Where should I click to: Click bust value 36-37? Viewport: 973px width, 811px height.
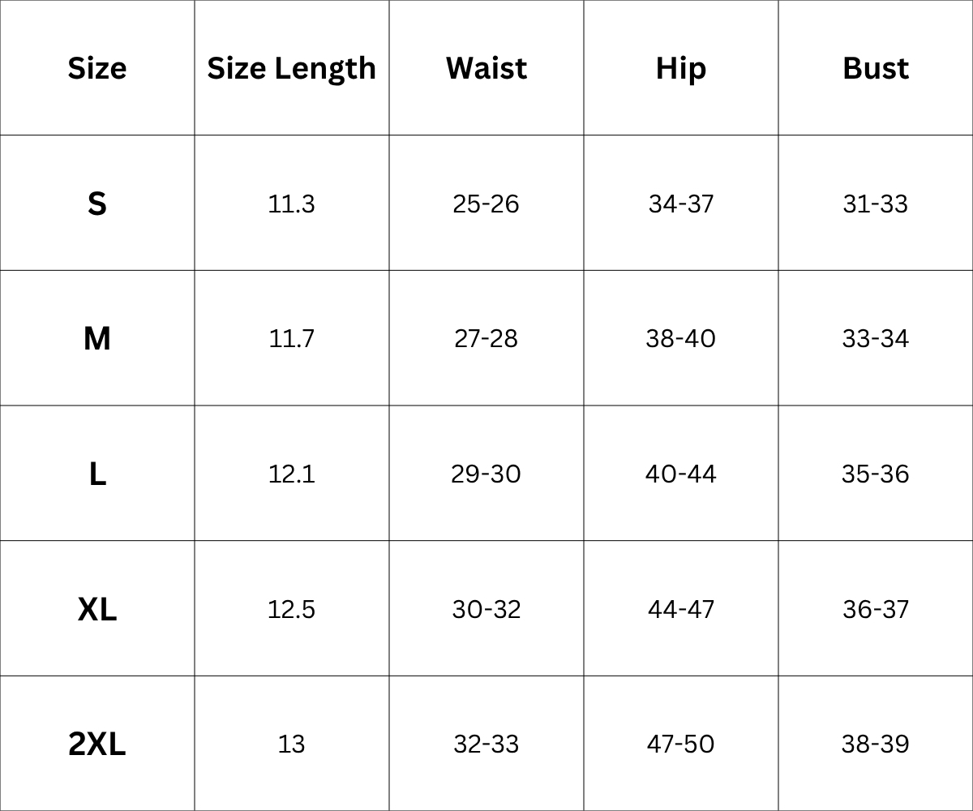(x=875, y=609)
